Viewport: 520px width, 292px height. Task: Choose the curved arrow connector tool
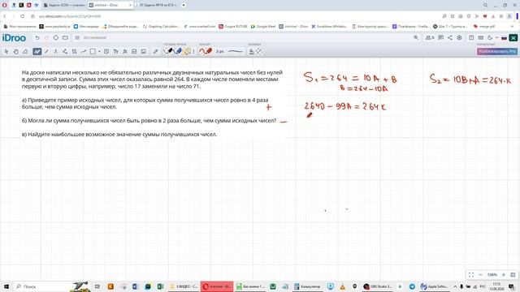(x=84, y=52)
